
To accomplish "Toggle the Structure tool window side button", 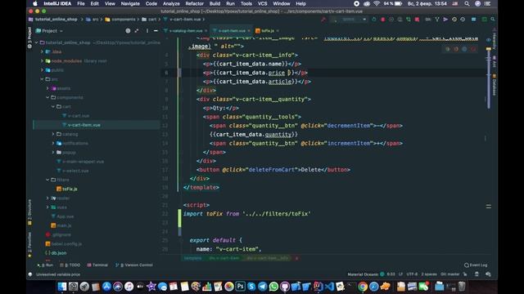I will (x=29, y=212).
